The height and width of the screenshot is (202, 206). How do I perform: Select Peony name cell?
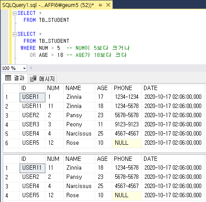coord(79,125)
